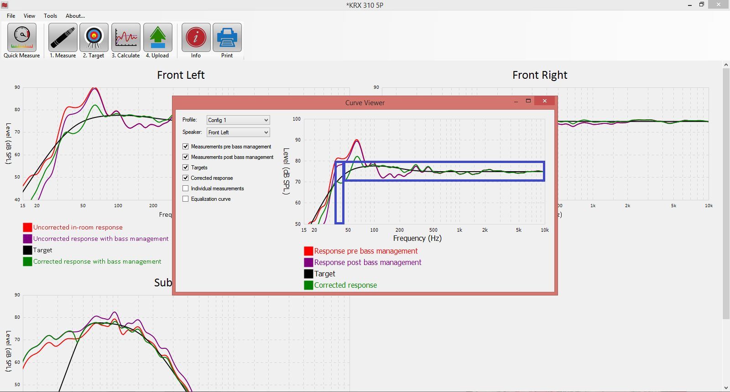Click the 4. Upload arrow icon
Image resolution: width=730 pixels, height=392 pixels.
point(158,37)
